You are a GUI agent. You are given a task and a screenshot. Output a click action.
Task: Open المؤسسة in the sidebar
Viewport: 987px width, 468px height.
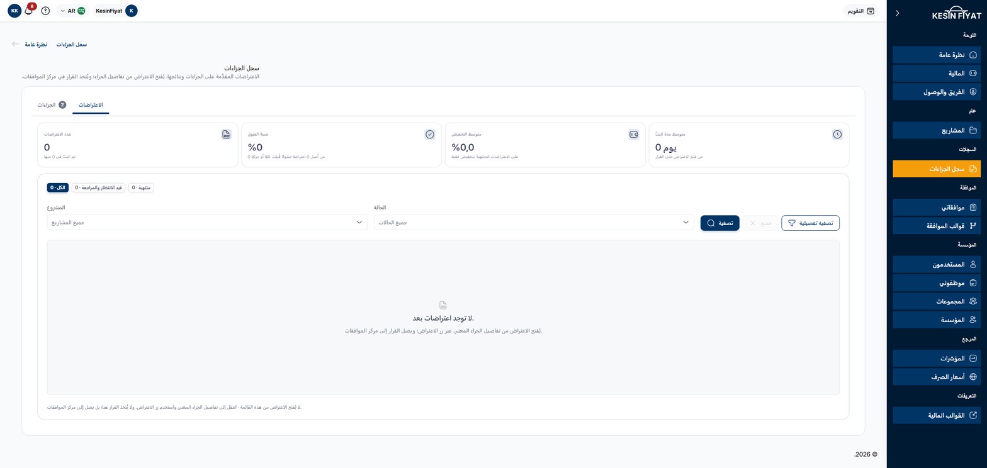click(937, 320)
